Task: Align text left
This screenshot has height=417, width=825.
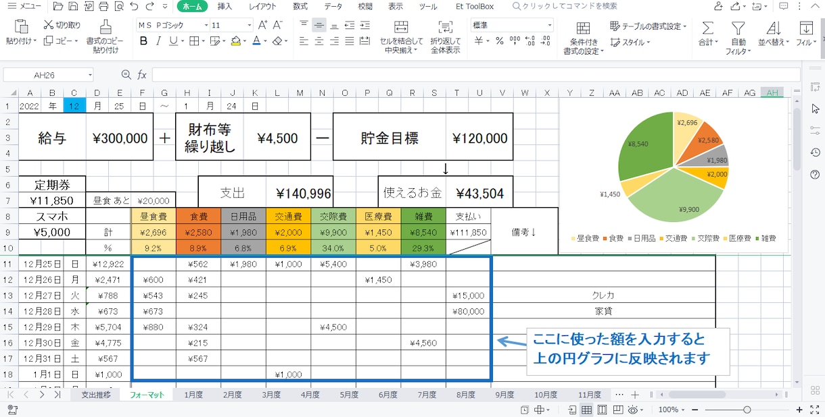Action: (x=304, y=41)
